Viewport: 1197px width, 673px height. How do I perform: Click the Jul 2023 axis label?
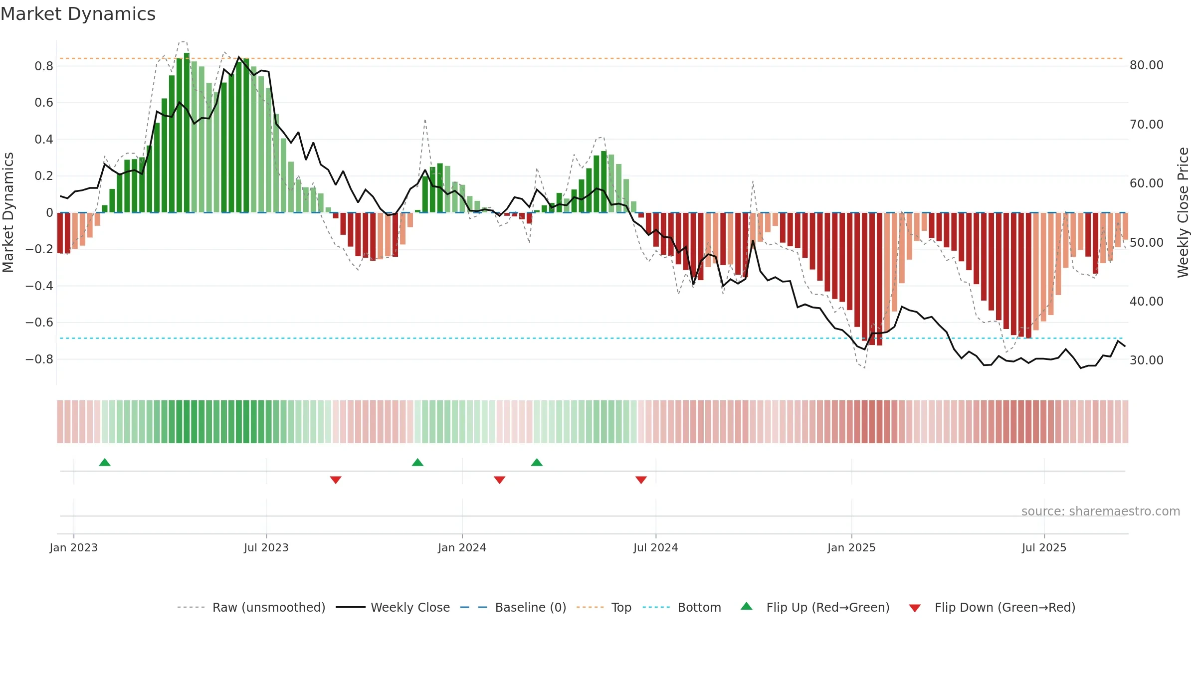coord(266,547)
